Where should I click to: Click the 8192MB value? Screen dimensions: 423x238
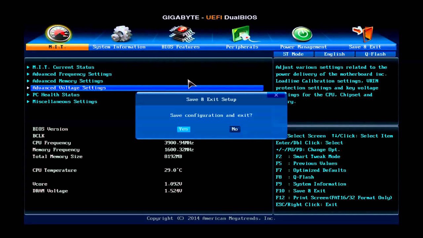point(173,157)
